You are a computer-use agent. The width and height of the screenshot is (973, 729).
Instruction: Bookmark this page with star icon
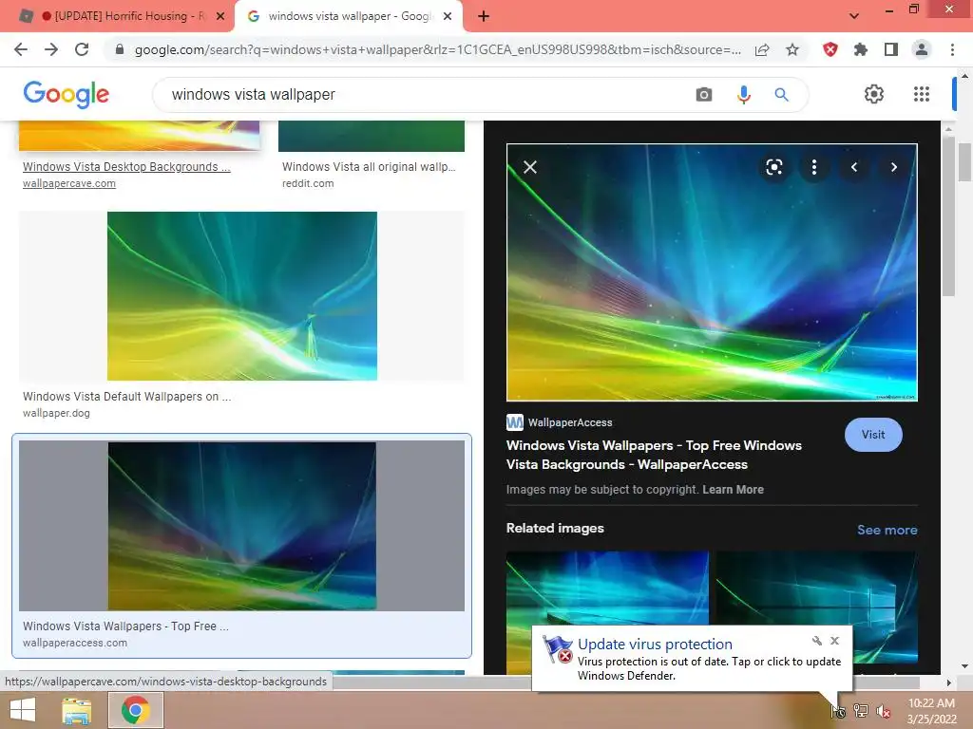point(792,49)
